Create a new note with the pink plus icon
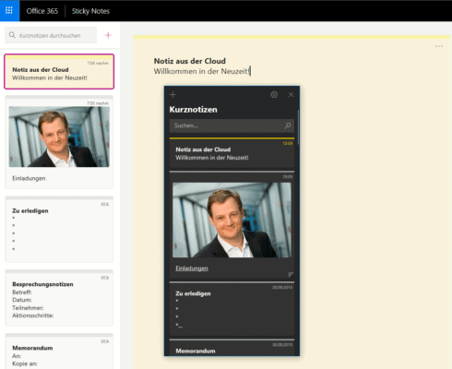 [108, 35]
